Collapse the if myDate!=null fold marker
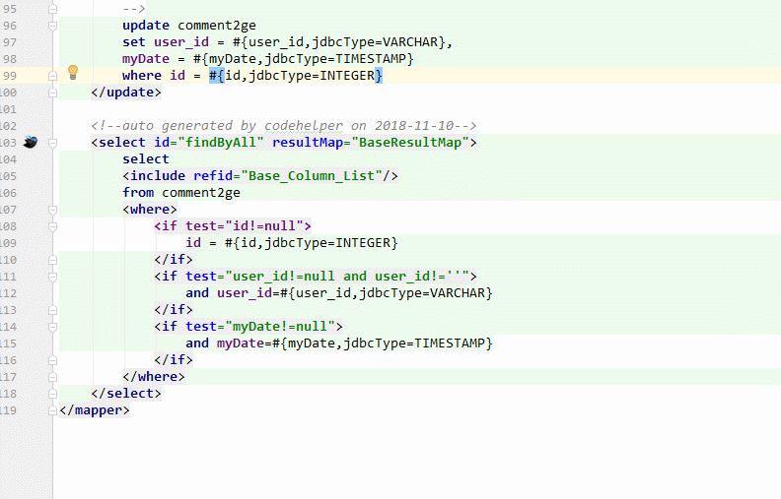 click(x=52, y=327)
